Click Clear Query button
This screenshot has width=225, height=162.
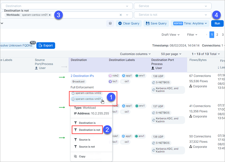pos(129,23)
